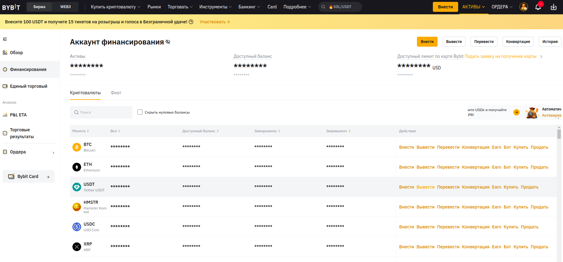Click the Поиск coin search field

coord(101,112)
